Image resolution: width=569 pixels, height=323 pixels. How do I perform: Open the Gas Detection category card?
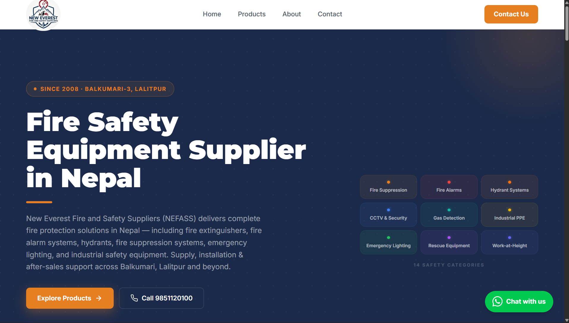[449, 215]
